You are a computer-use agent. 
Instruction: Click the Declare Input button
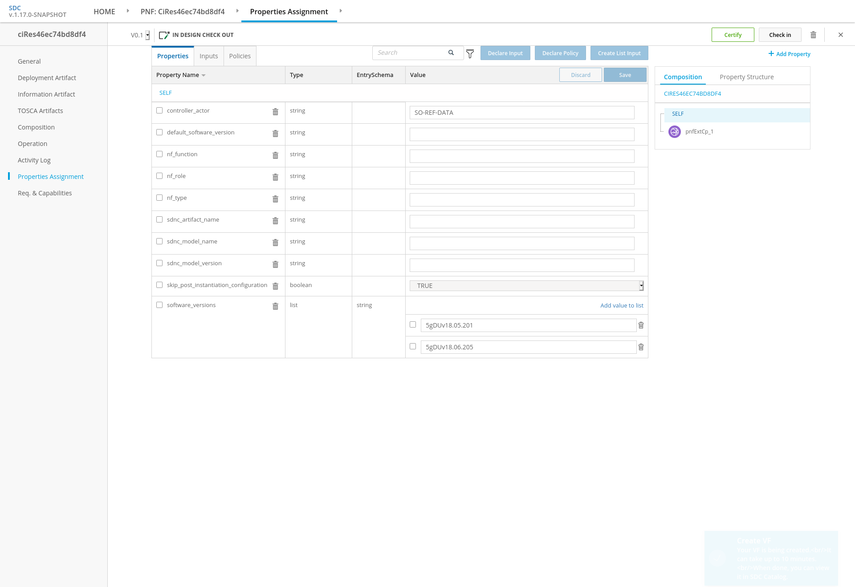click(505, 53)
